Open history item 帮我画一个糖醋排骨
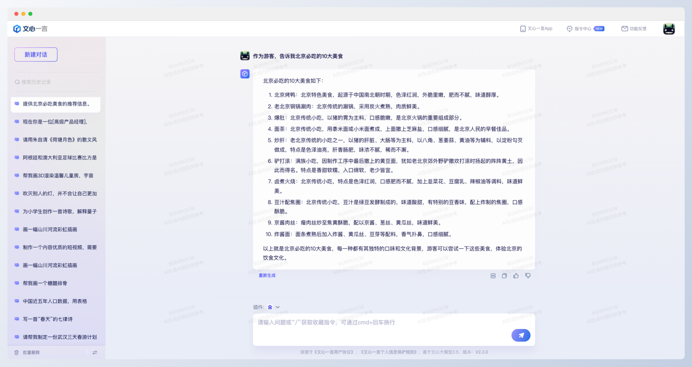Image resolution: width=692 pixels, height=367 pixels. coord(45,283)
